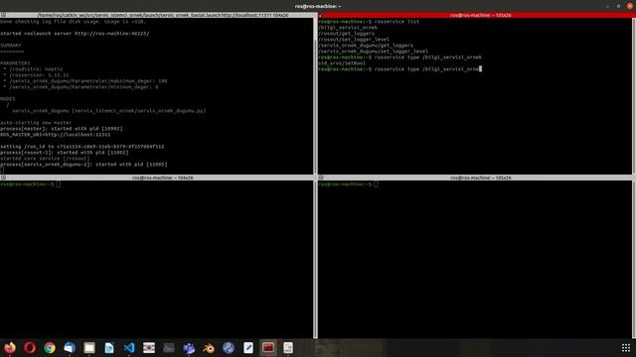Click the 'setting /run_id to' line
This screenshot has width=636, height=357.
(82, 147)
